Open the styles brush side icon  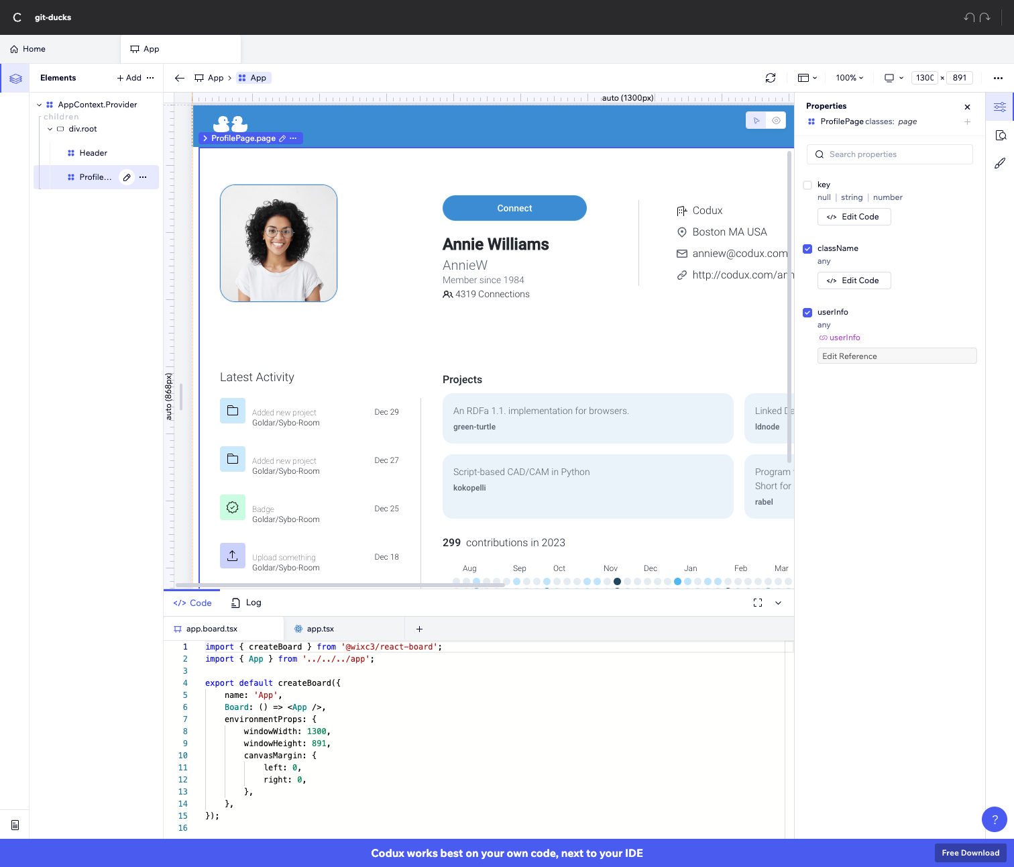pyautogui.click(x=1000, y=163)
